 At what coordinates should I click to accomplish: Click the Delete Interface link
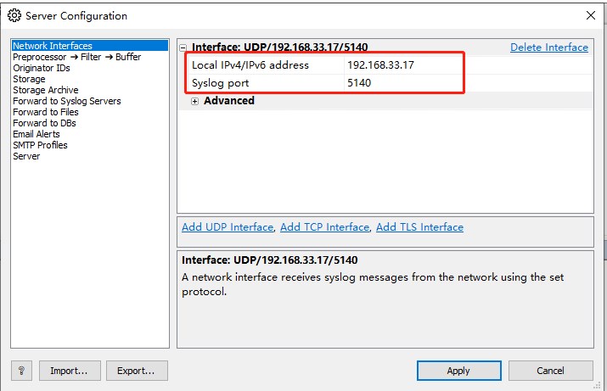click(549, 47)
